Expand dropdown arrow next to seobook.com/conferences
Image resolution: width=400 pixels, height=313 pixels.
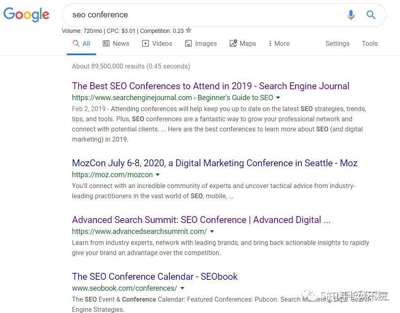[182, 288]
